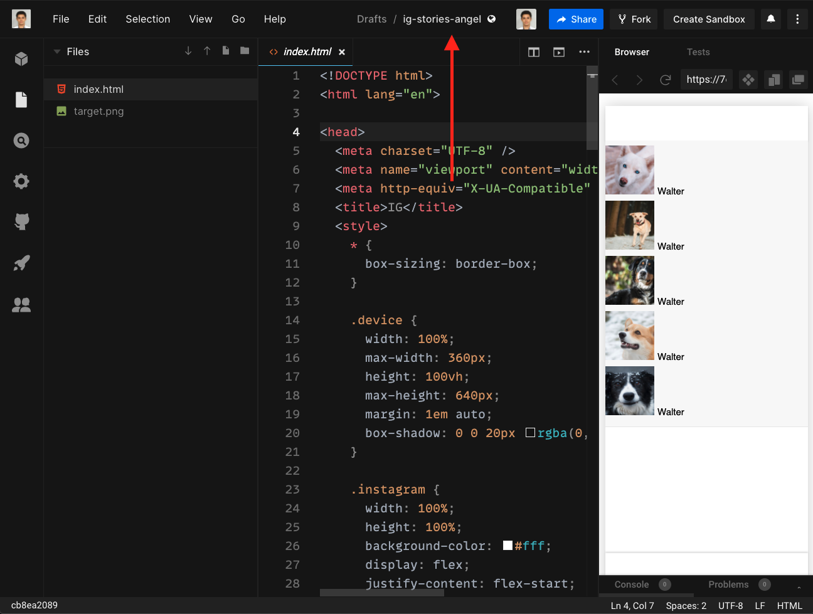
Task: Click the new folder icon in Files header
Action: 245,51
